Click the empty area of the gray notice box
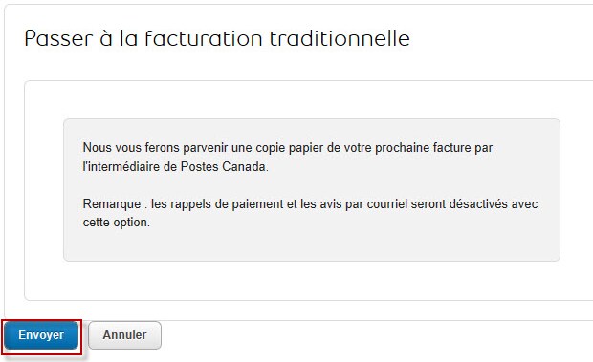This screenshot has height=362, width=593. 312,245
